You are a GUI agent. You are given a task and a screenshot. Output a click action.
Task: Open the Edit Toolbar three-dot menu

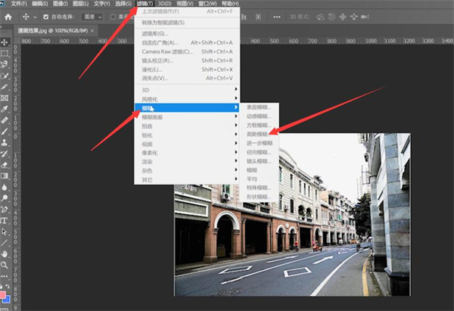pyautogui.click(x=5, y=276)
